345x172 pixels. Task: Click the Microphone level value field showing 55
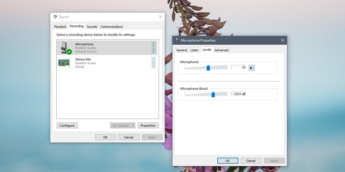pos(239,67)
